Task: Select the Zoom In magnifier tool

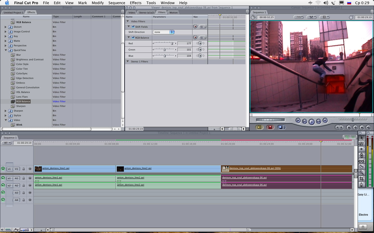Action: coord(361,172)
